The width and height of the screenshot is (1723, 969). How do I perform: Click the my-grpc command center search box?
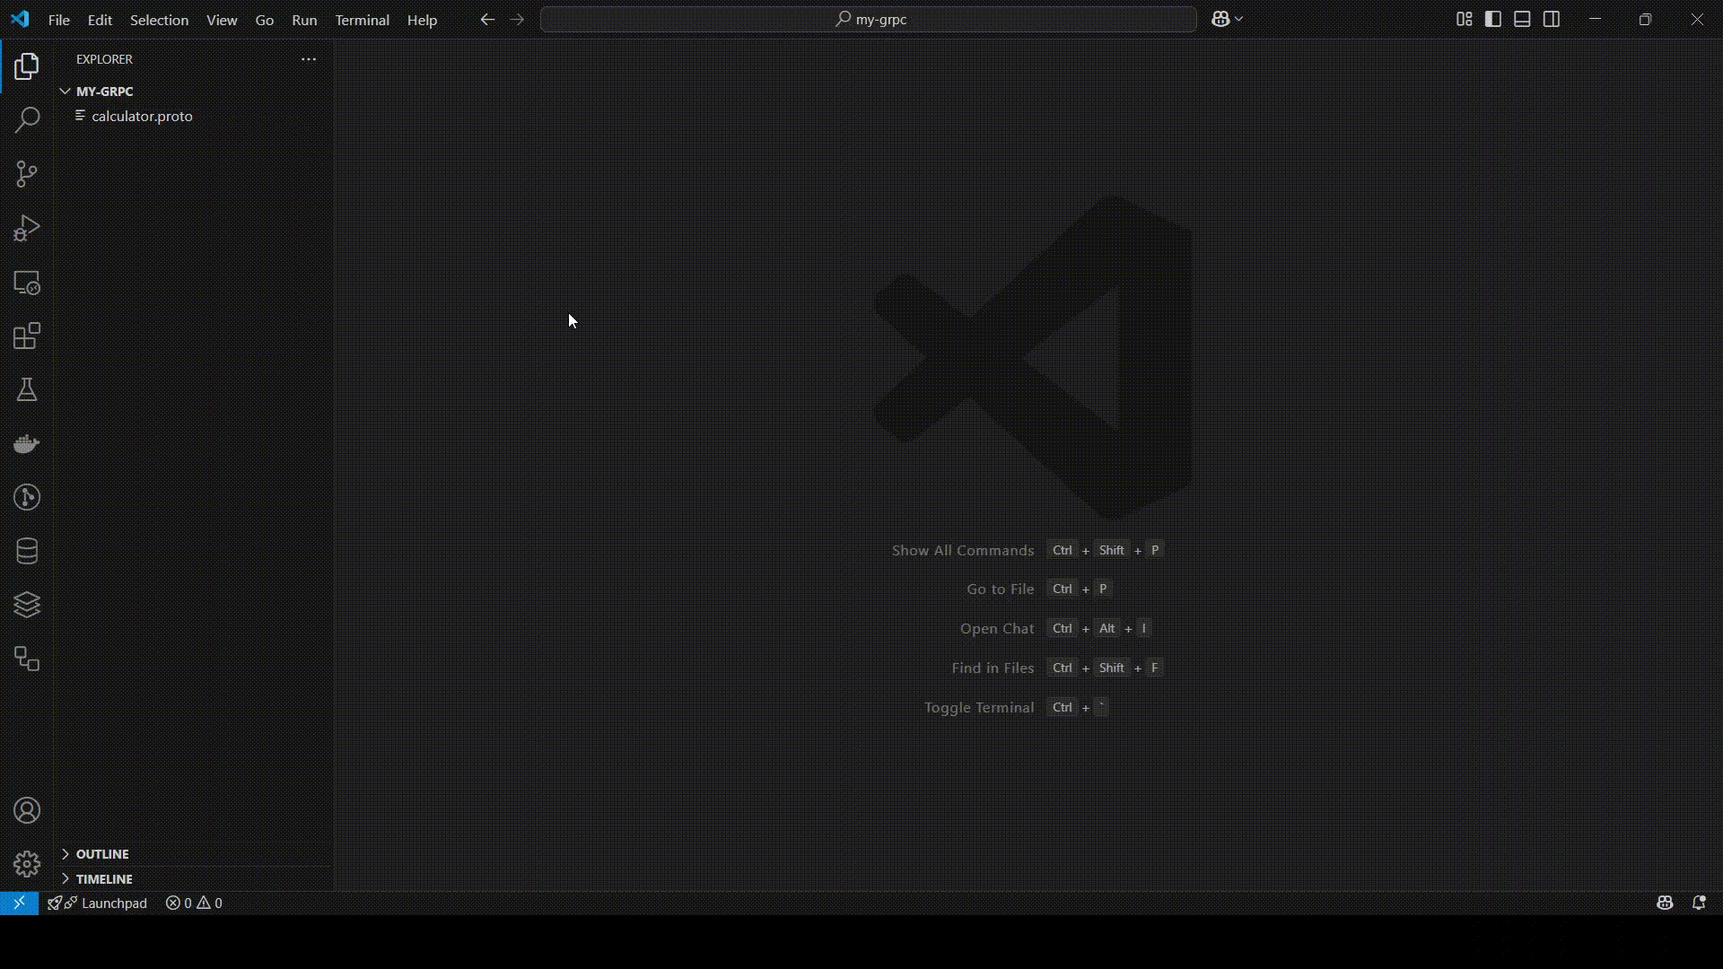(869, 19)
